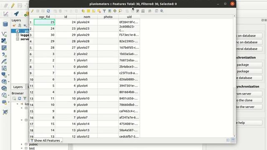Dock the attribute table icon

[156, 11]
